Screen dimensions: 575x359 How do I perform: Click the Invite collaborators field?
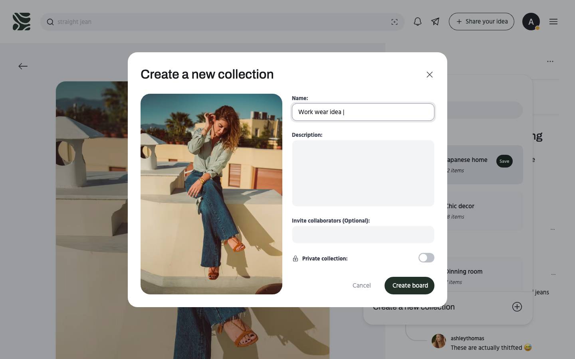(x=363, y=235)
